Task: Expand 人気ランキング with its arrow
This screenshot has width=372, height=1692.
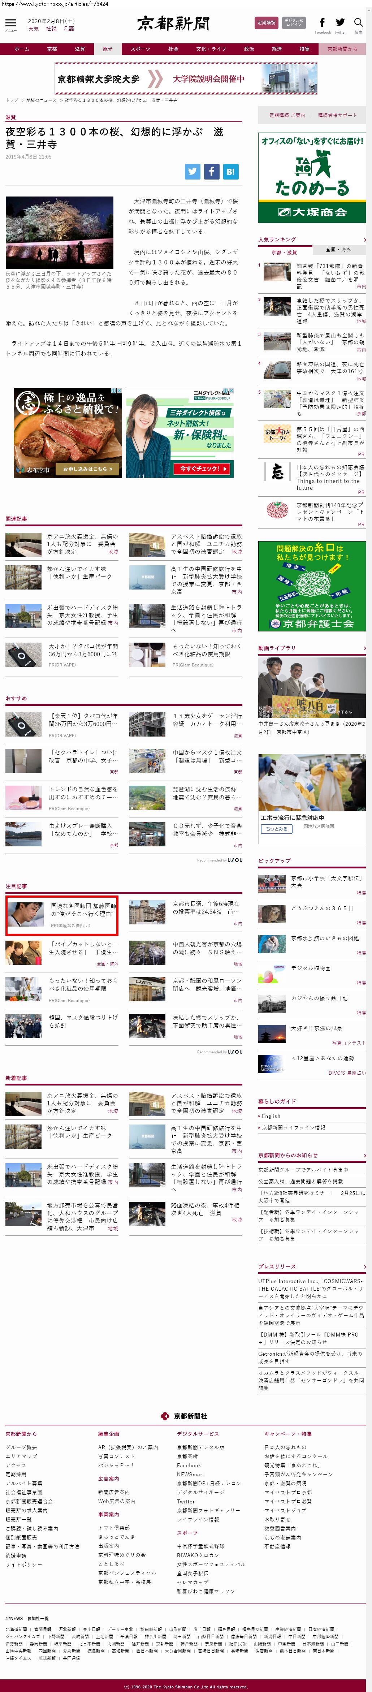Action: [x=364, y=240]
